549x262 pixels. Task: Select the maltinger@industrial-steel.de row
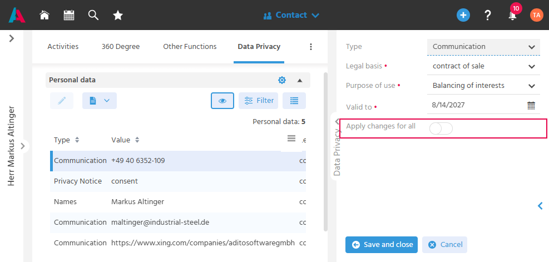click(x=178, y=223)
